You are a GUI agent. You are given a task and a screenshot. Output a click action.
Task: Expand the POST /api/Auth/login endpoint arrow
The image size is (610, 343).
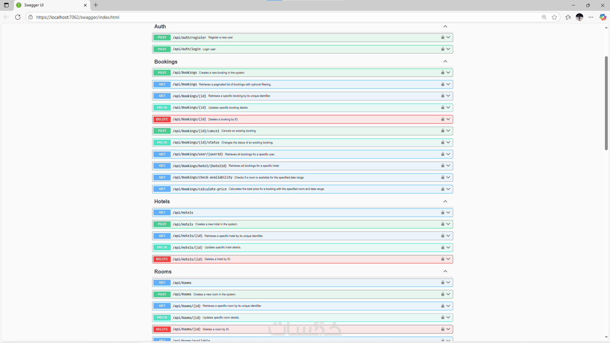(448, 49)
